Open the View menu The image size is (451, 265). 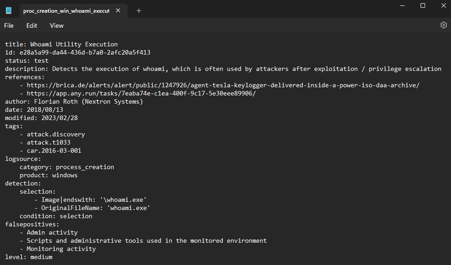tap(57, 26)
